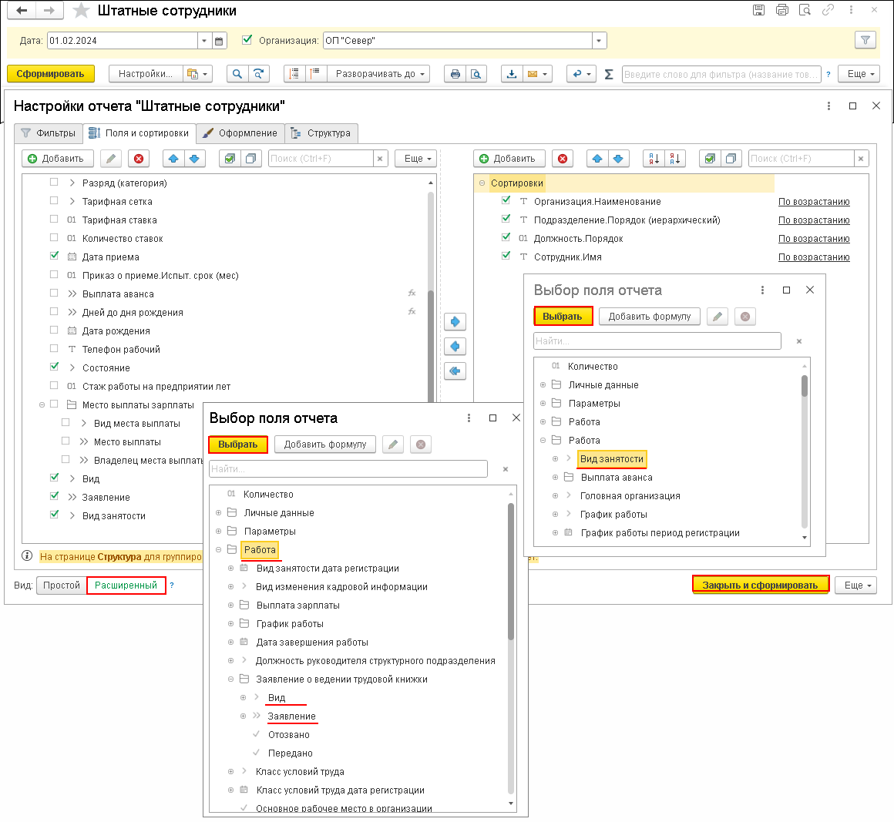Uncheck Сотрудник.Имя sorting
The width and height of the screenshot is (894, 822).
click(x=506, y=256)
